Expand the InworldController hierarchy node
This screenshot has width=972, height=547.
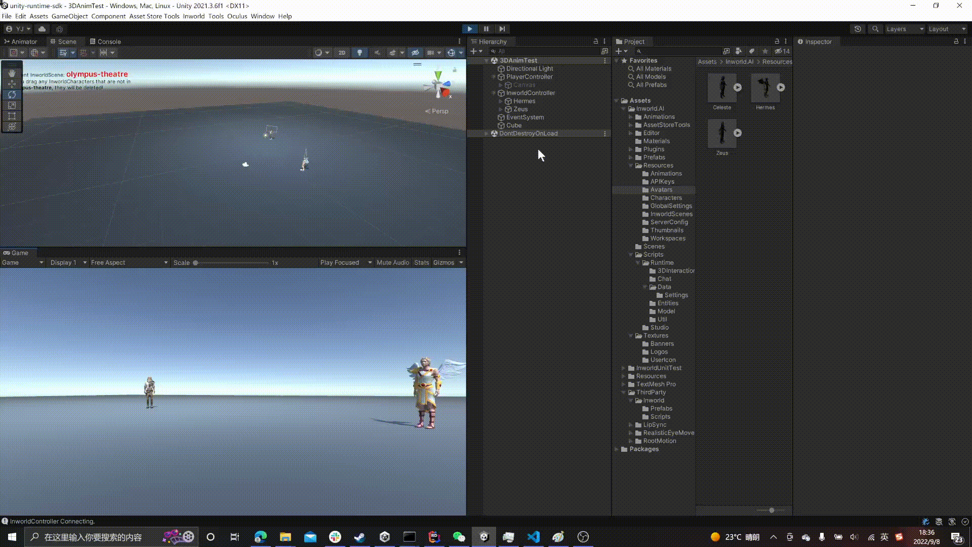pos(494,93)
